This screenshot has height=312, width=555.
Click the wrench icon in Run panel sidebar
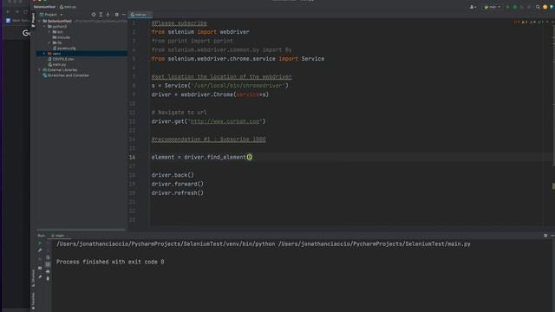[40, 250]
